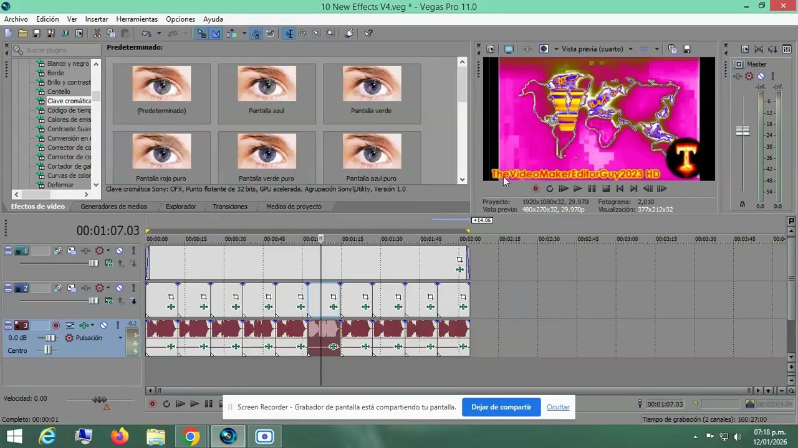Open Properties icon in main toolbar
This screenshot has height=448, width=798.
[79, 34]
